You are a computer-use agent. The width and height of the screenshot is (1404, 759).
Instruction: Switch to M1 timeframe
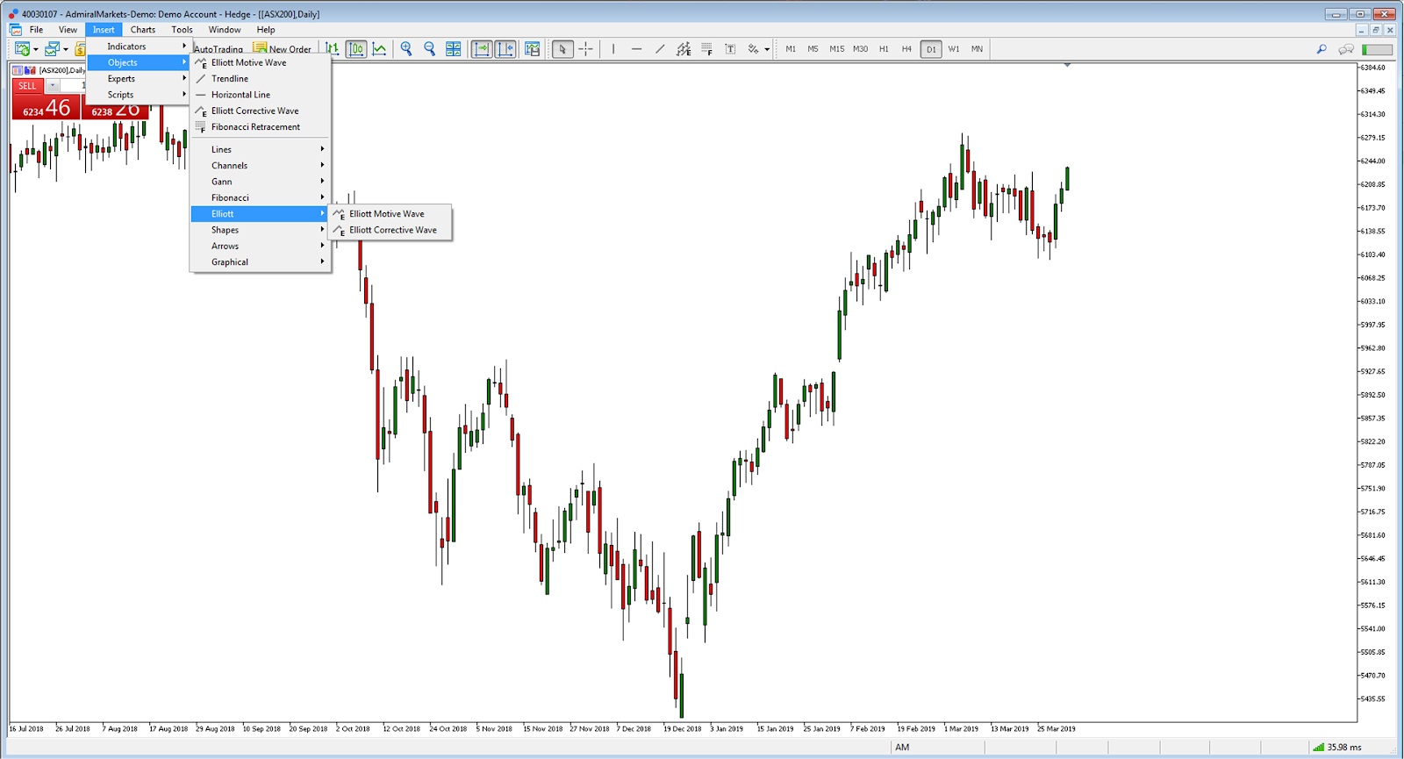[791, 49]
